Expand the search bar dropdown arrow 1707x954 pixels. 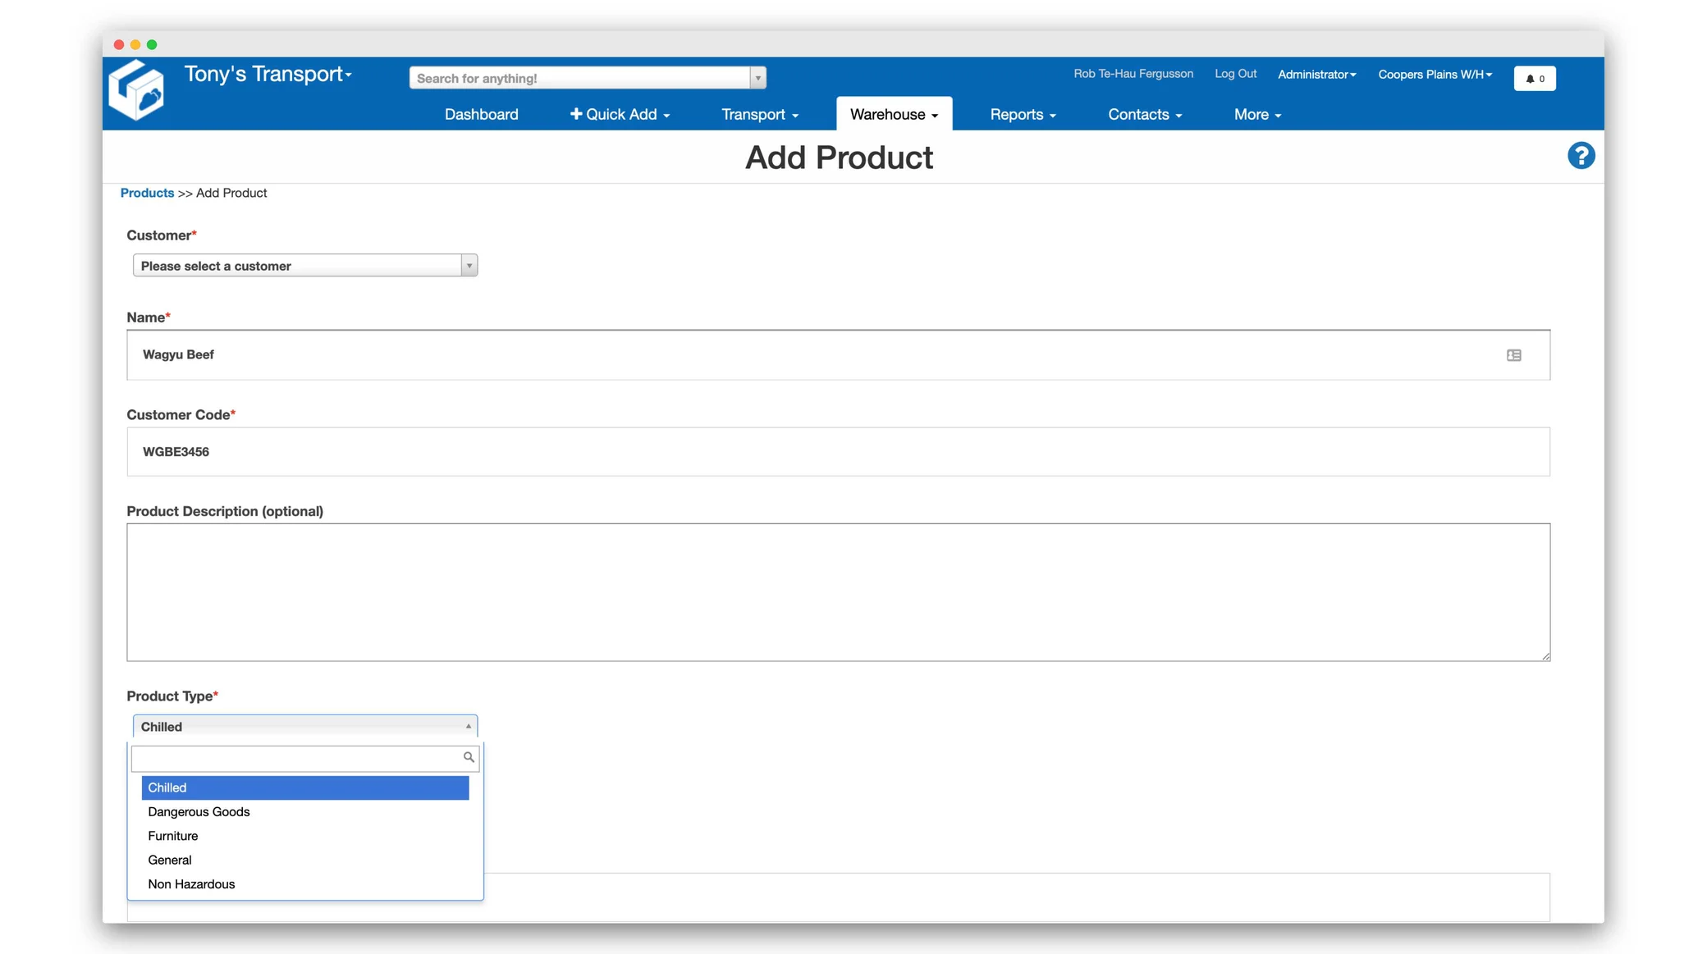[757, 77]
